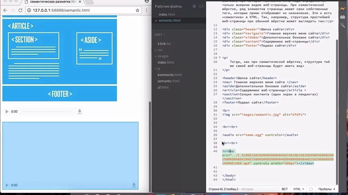
Task: Click the div class="sidebar" code line
Action: click(x=276, y=37)
